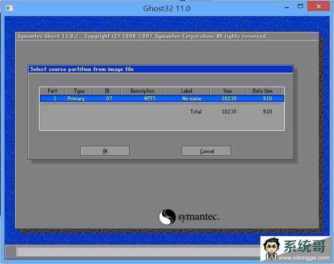Click the Total row size value 10236
Viewport: 334px width, 264px height.
point(229,111)
